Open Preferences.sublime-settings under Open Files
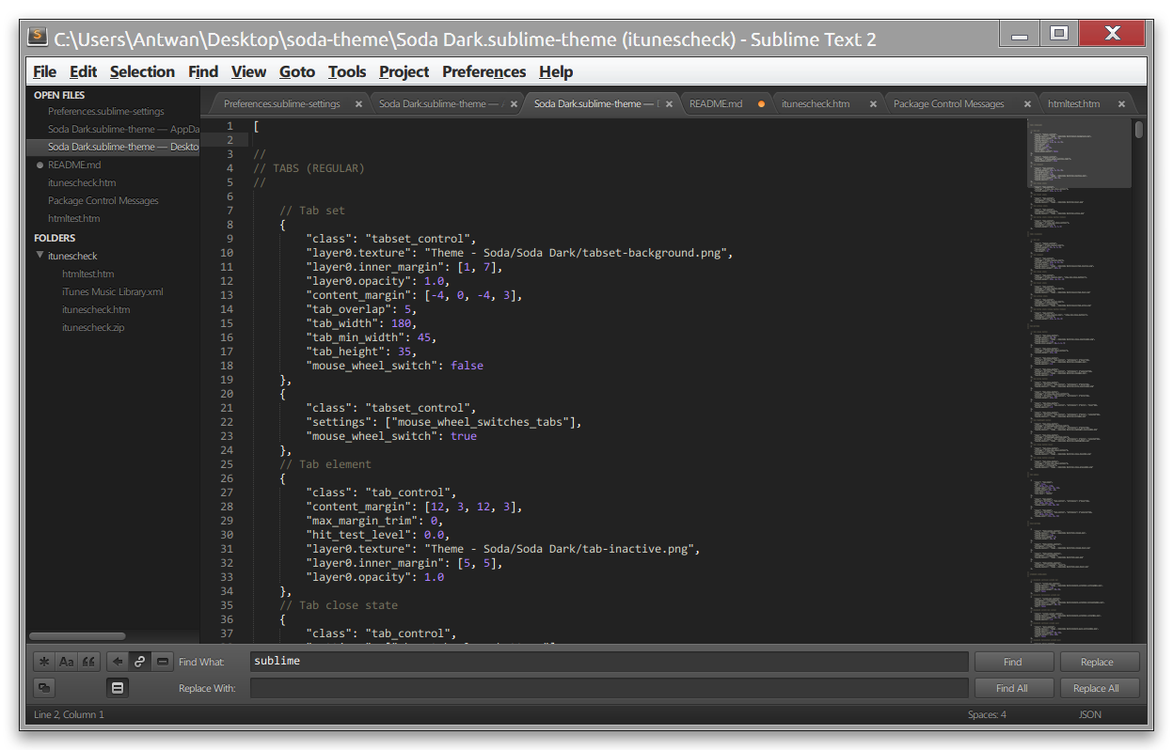 coord(106,111)
